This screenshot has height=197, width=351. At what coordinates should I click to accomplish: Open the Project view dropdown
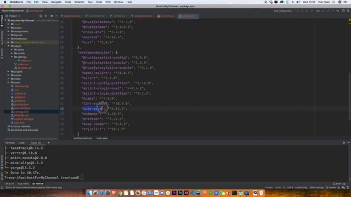13,16
